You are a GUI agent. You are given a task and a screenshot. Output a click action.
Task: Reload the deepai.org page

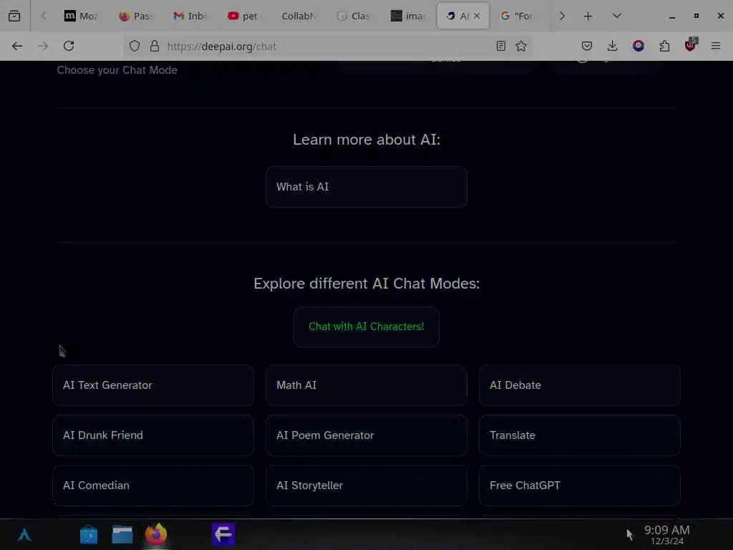coord(69,46)
